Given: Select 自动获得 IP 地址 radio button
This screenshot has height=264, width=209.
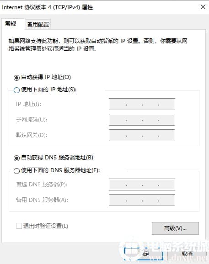Looking at the screenshot, I should click(x=16, y=78).
